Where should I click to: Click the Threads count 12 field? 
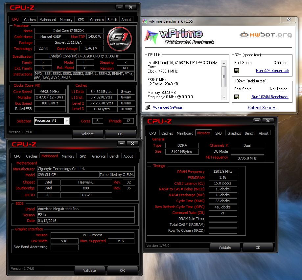(128, 121)
